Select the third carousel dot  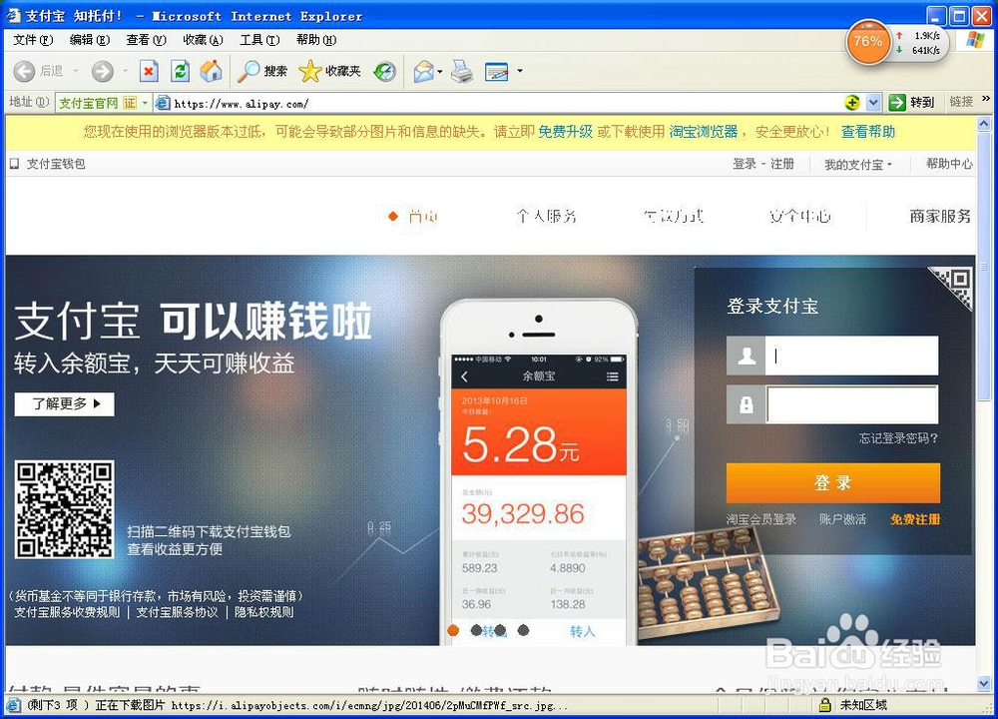[x=500, y=630]
